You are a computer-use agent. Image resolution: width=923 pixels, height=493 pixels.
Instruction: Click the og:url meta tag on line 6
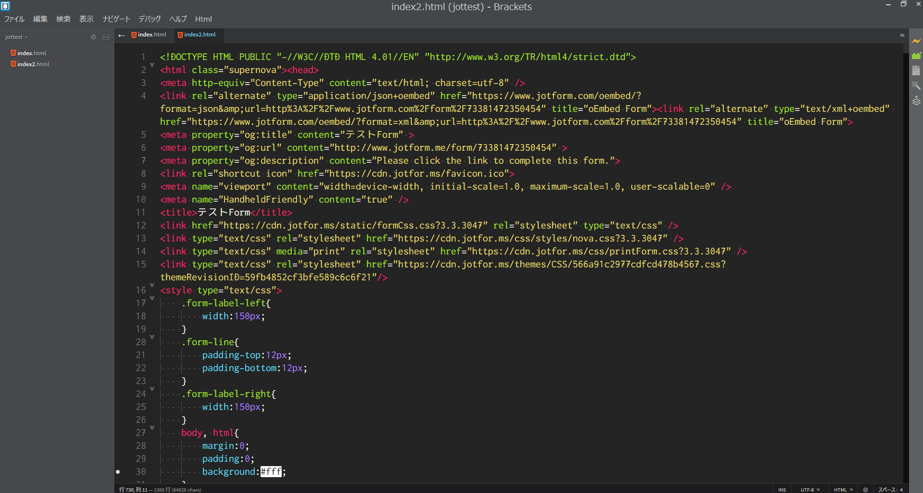coord(364,148)
